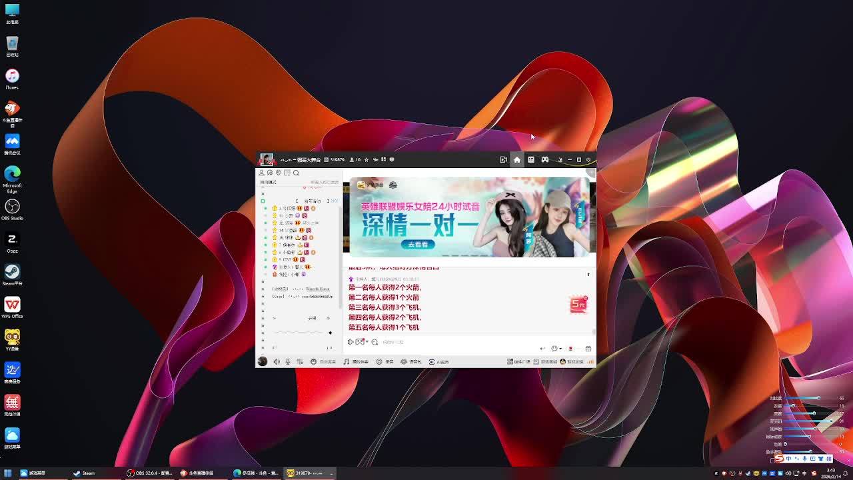Click the search magnifier in the left panel
853x480 pixels.
296,173
